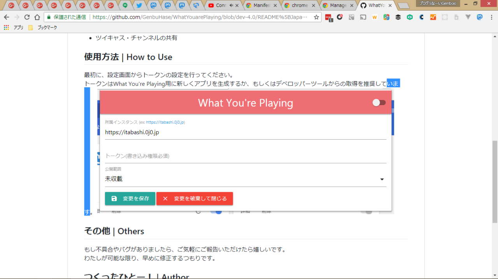This screenshot has height=279, width=498.
Task: Reload the page with the refresh icon
Action: tap(27, 17)
